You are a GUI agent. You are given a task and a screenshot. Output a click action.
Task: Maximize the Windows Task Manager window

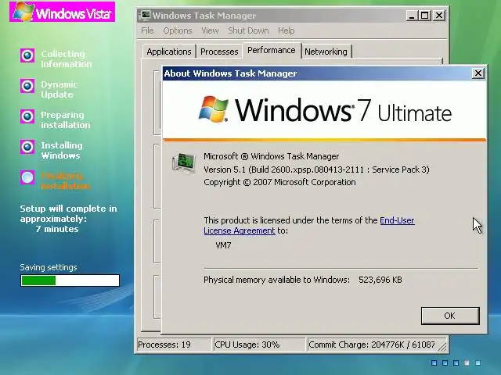[x=425, y=16]
